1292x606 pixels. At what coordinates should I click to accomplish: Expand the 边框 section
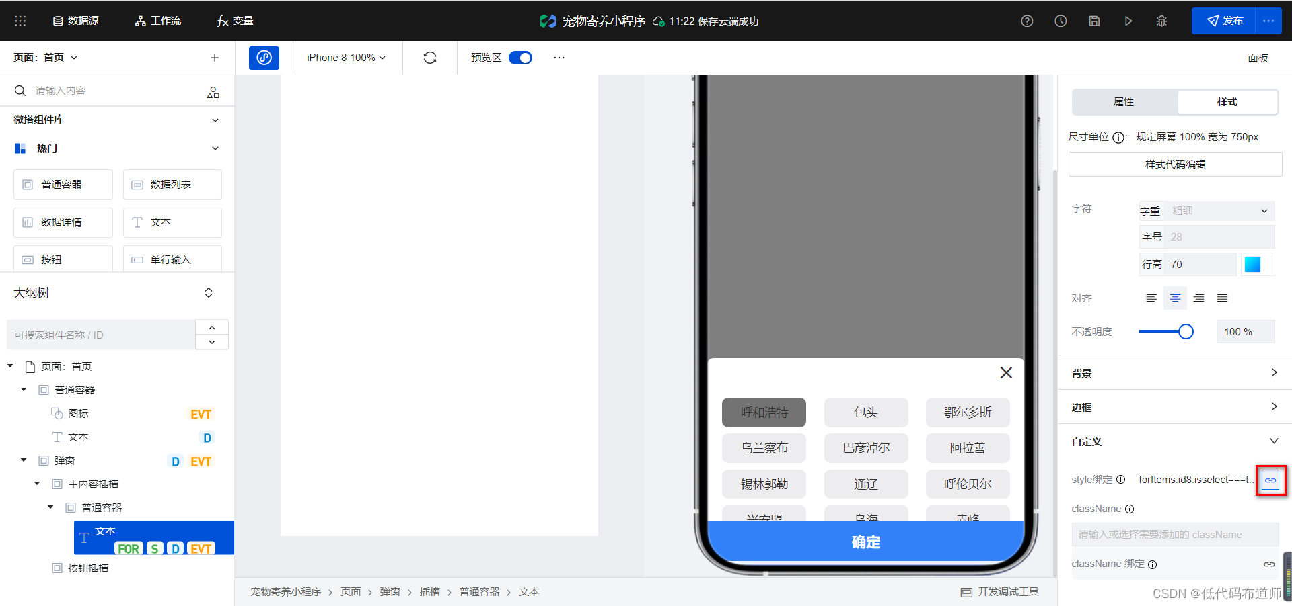1274,407
